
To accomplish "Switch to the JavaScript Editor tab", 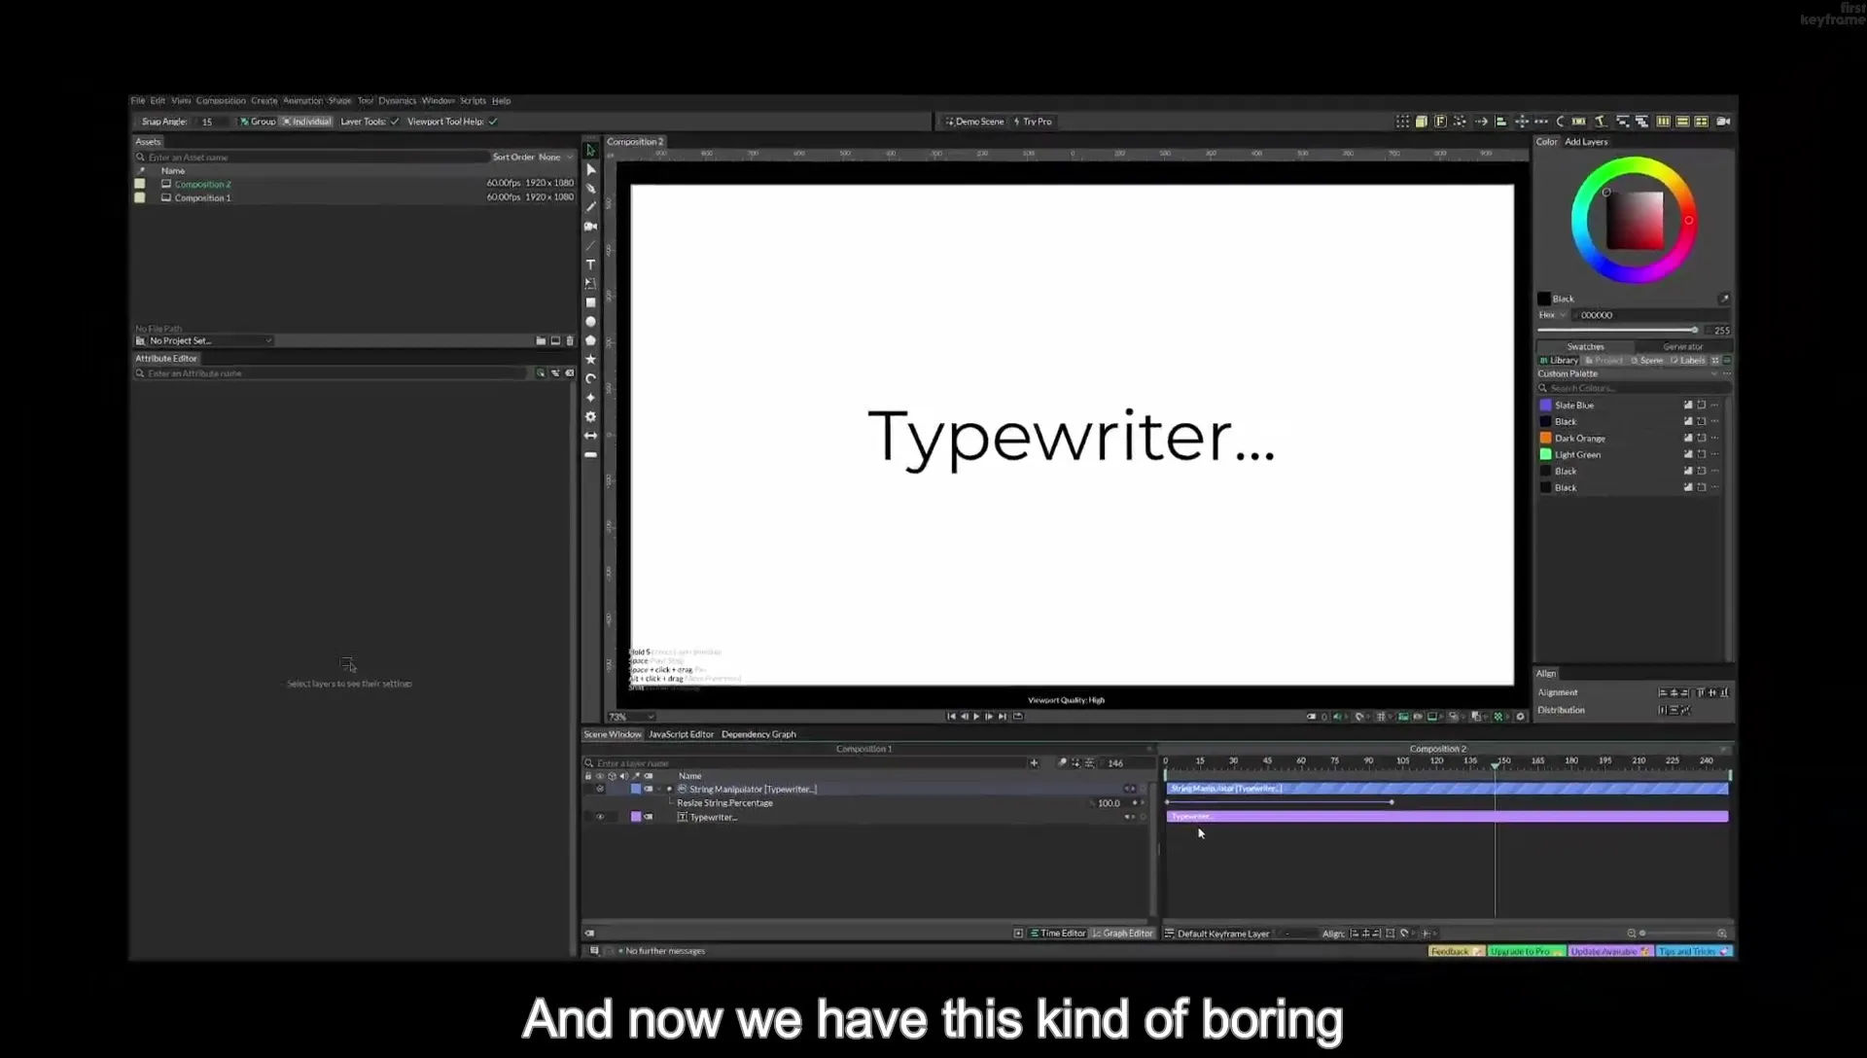I will click(681, 734).
